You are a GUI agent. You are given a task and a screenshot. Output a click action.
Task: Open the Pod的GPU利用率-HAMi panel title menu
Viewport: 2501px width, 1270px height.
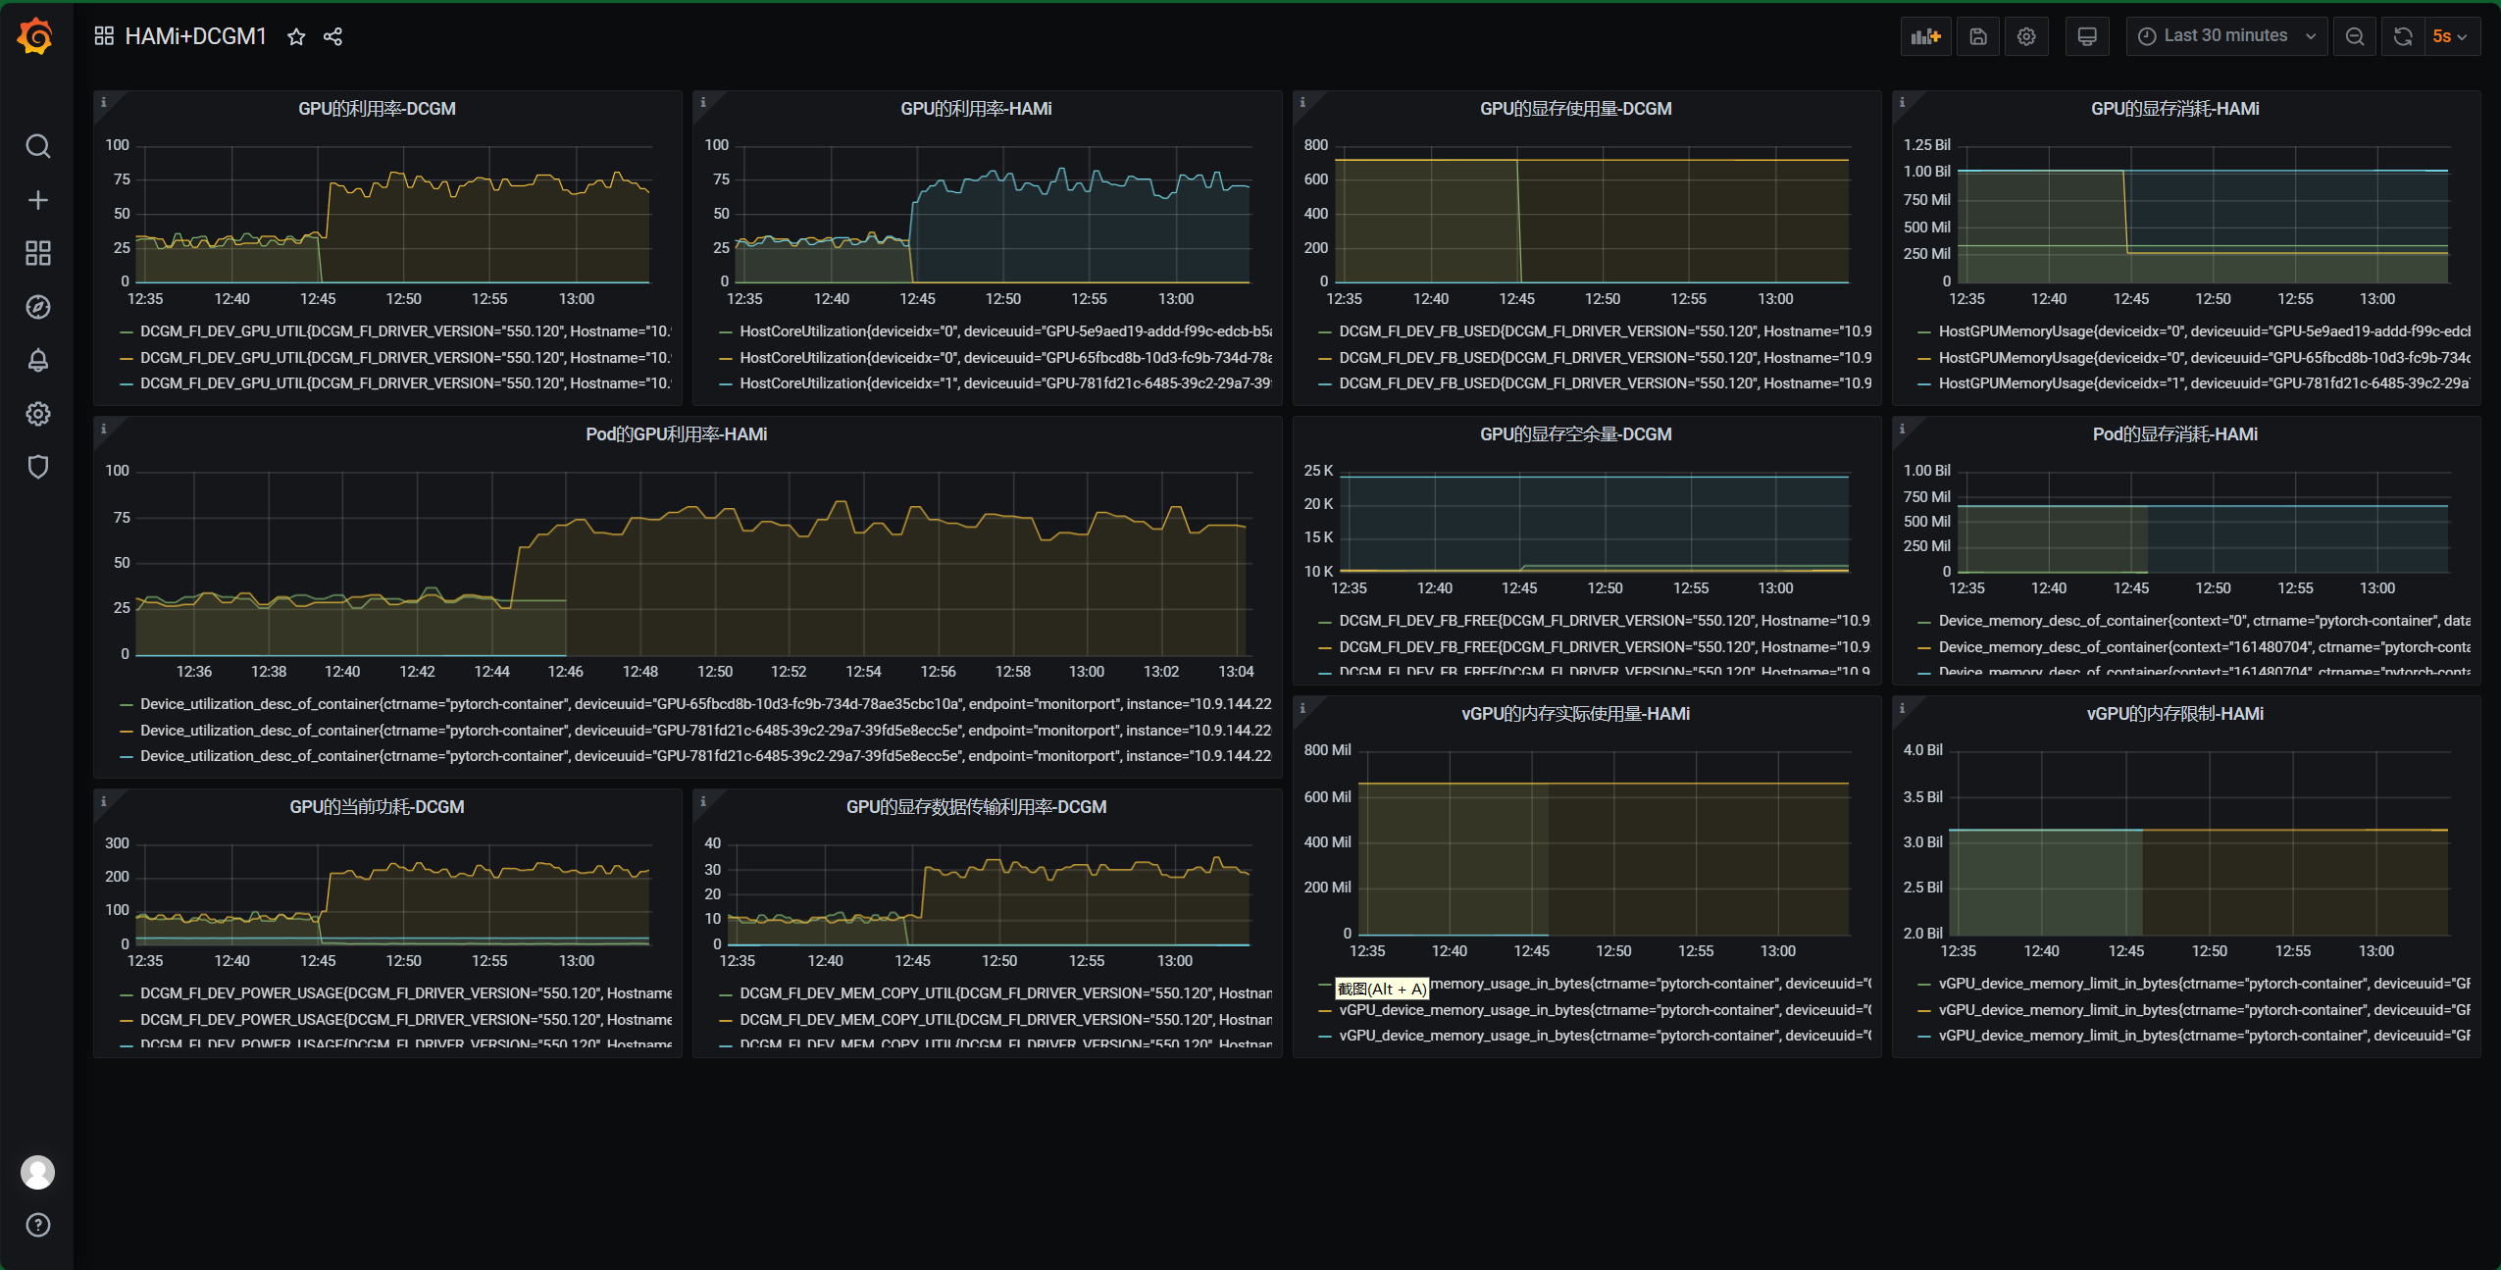click(x=676, y=434)
